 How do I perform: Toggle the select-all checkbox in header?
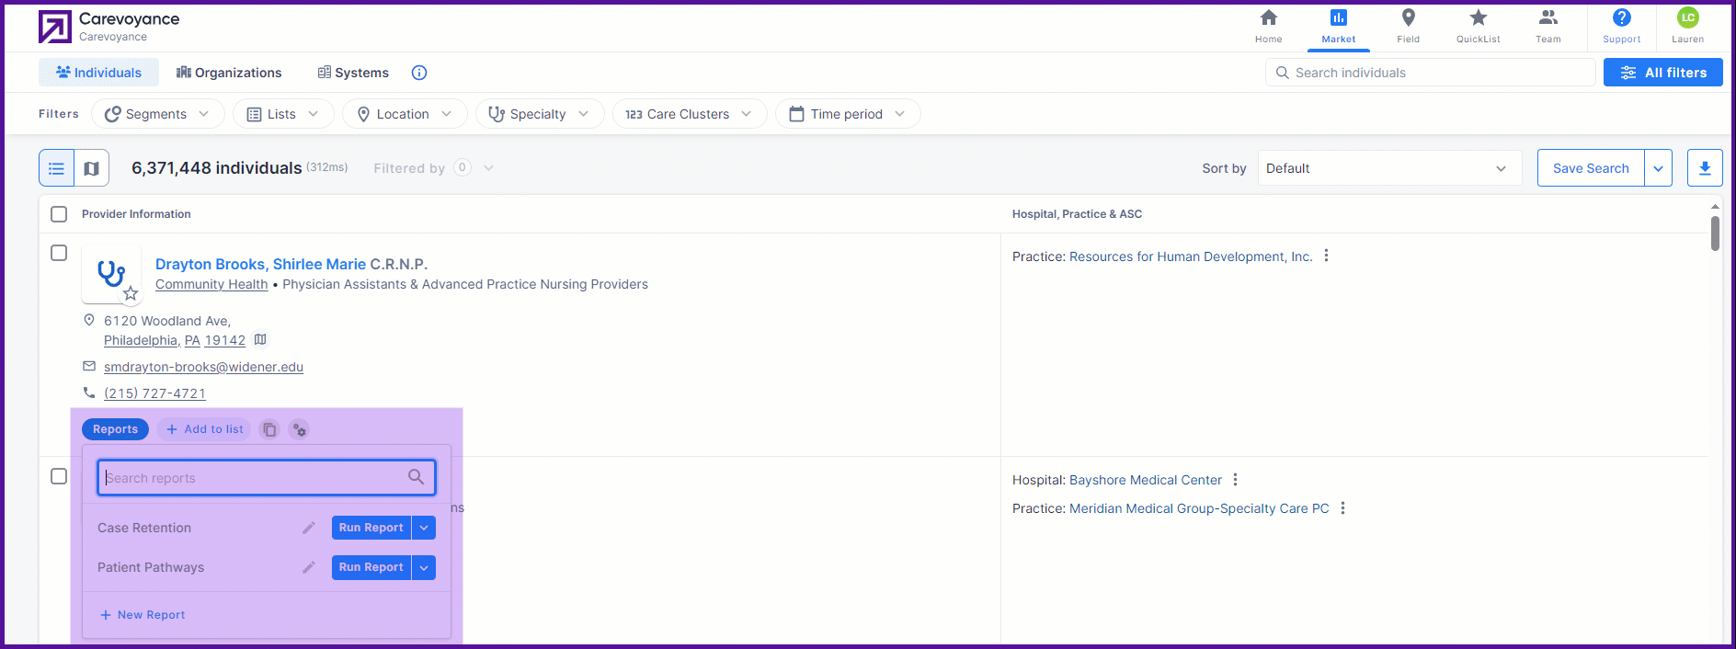59,214
